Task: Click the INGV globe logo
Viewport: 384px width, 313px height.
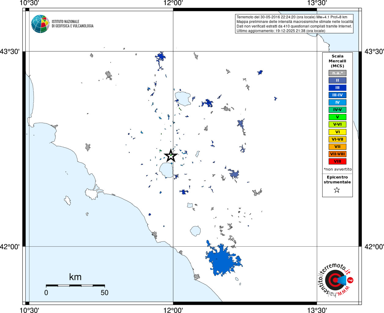Action: pos(40,24)
